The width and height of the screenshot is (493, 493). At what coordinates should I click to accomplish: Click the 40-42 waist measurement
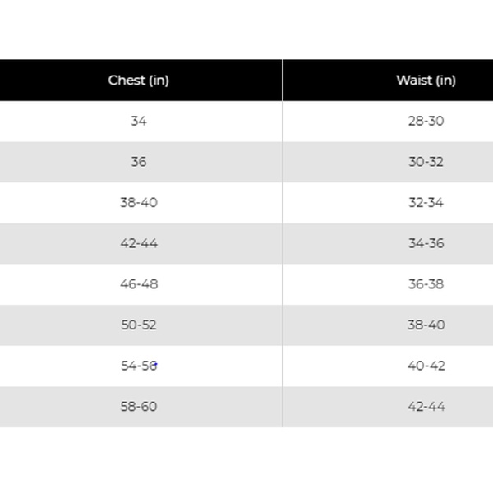[x=426, y=366]
